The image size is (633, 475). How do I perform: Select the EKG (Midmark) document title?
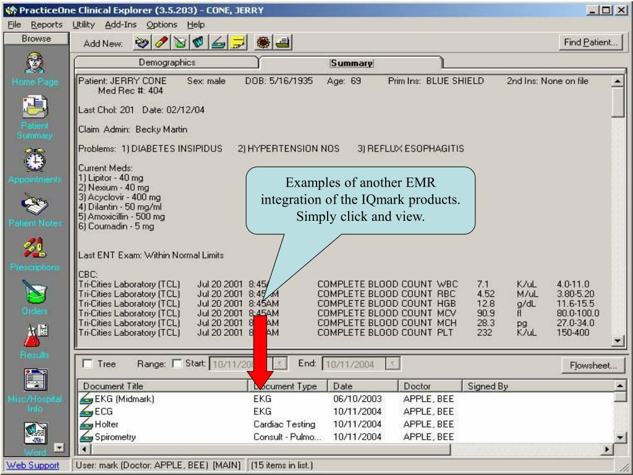(124, 399)
